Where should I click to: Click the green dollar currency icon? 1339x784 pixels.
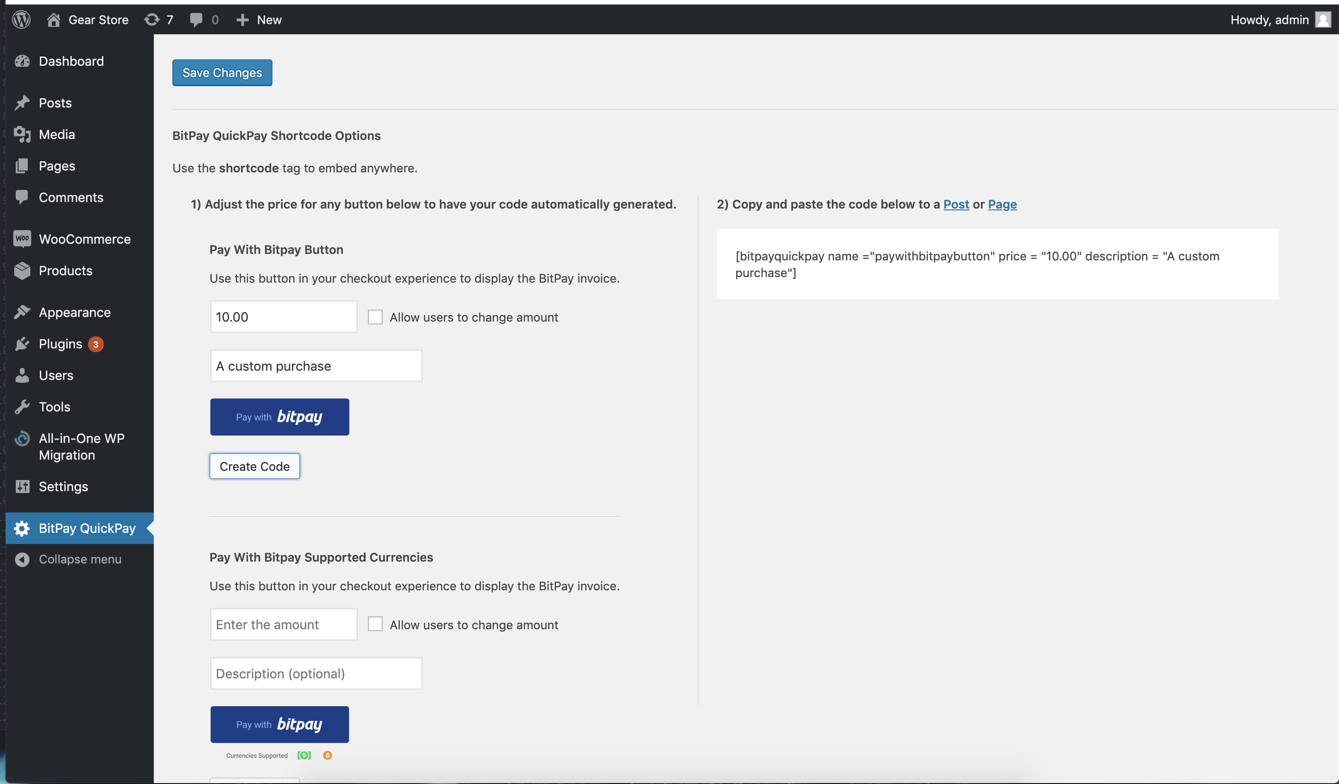pos(304,755)
